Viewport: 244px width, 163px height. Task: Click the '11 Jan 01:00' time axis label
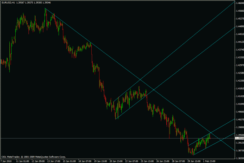click(22, 161)
